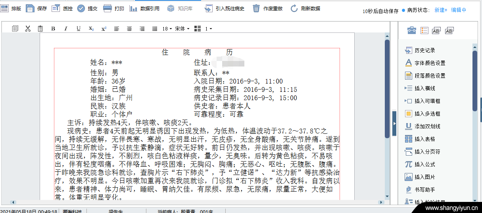Apply center text alignment
This screenshot has width=482, height=213.
(x=129, y=29)
